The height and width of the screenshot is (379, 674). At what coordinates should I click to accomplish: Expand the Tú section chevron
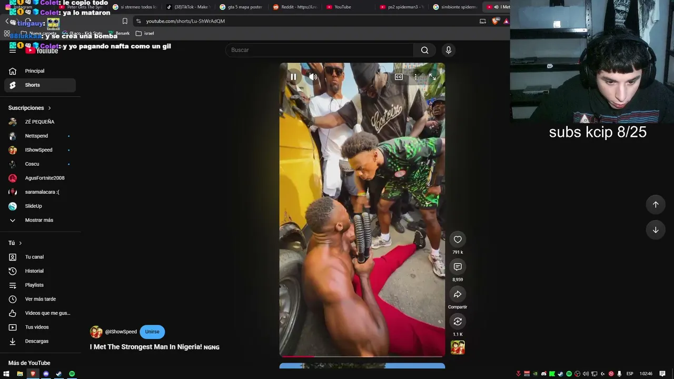(21, 243)
